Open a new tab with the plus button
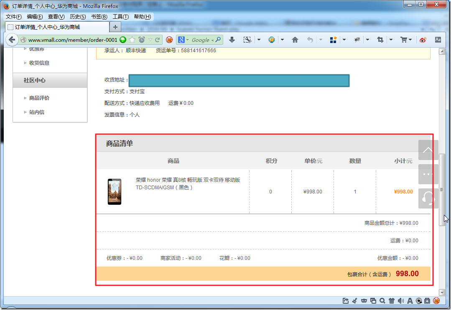This screenshot has height=310, width=451. click(115, 27)
